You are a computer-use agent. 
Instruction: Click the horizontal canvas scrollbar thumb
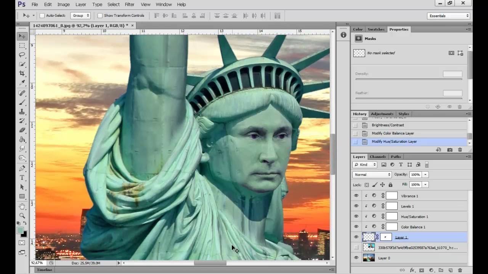[210, 263]
